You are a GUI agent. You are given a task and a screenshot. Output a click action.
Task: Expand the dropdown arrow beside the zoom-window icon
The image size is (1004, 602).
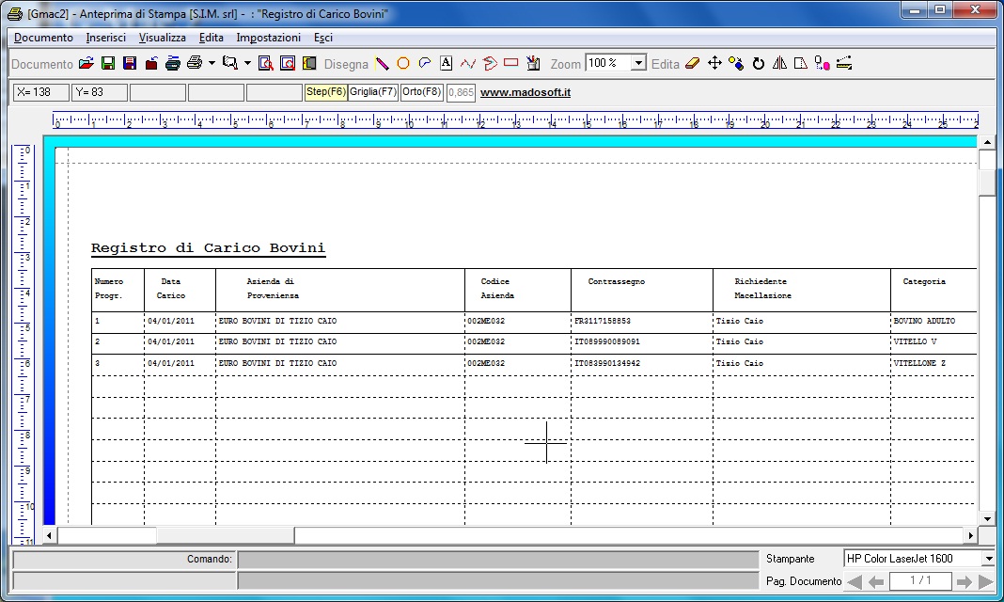click(x=248, y=63)
